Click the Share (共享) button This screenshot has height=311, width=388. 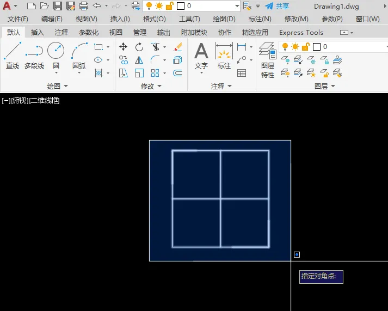point(277,6)
